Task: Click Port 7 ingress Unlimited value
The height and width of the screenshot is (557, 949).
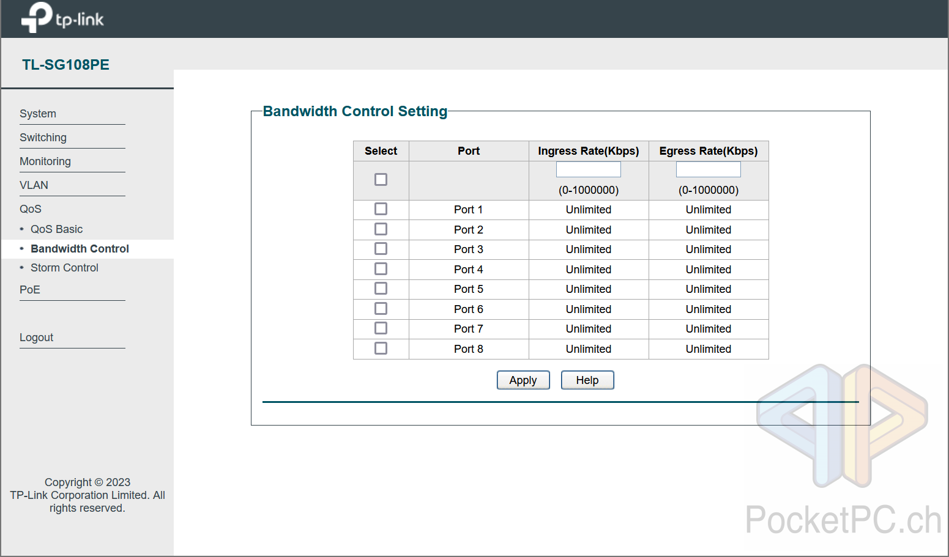Action: (x=589, y=329)
